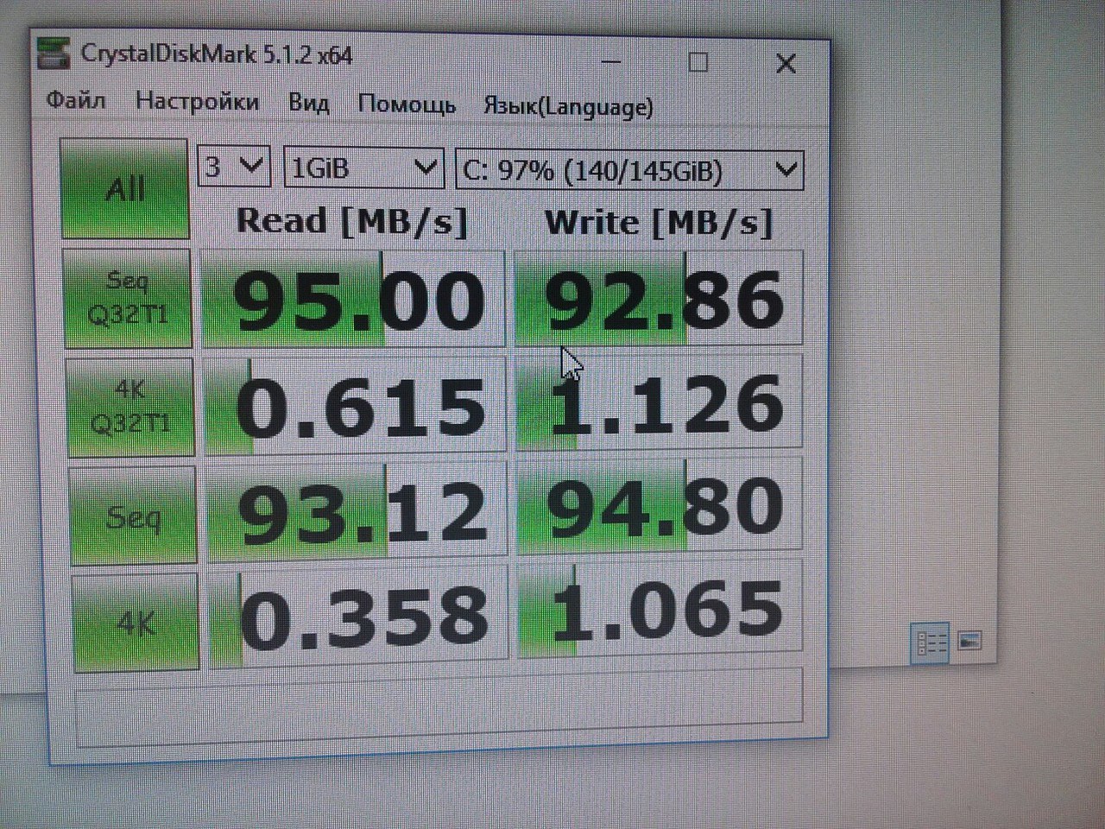
Task: Select the Seq read result 93.12
Action: 357,511
